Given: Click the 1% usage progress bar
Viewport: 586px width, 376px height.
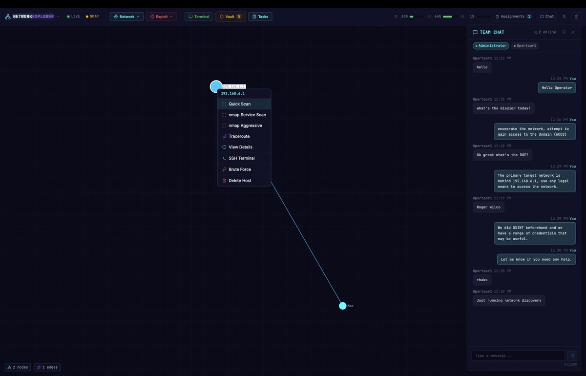Looking at the screenshot, I should point(483,17).
